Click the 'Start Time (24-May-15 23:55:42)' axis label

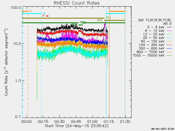pos(77,126)
